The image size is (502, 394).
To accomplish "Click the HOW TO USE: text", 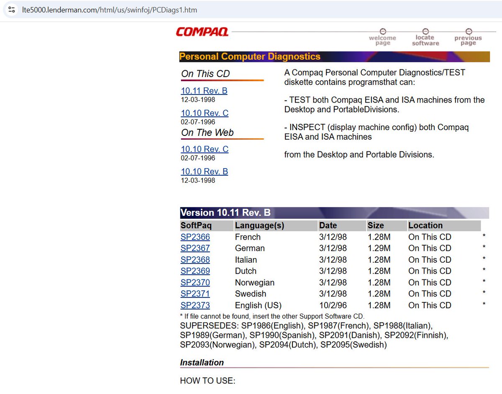I will (x=208, y=381).
